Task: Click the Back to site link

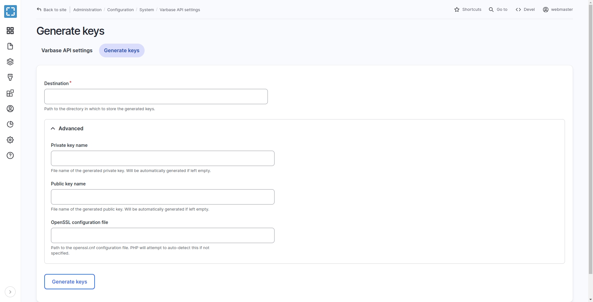Action: (x=52, y=10)
